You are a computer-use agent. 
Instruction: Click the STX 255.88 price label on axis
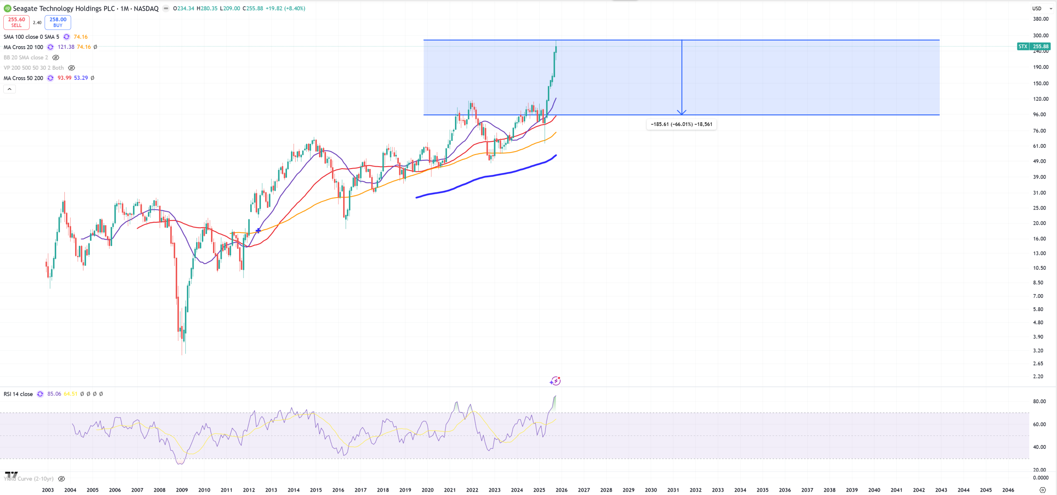1034,46
